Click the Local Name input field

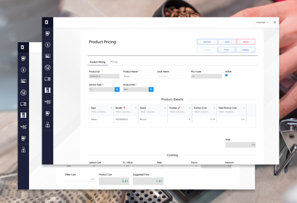pos(172,76)
